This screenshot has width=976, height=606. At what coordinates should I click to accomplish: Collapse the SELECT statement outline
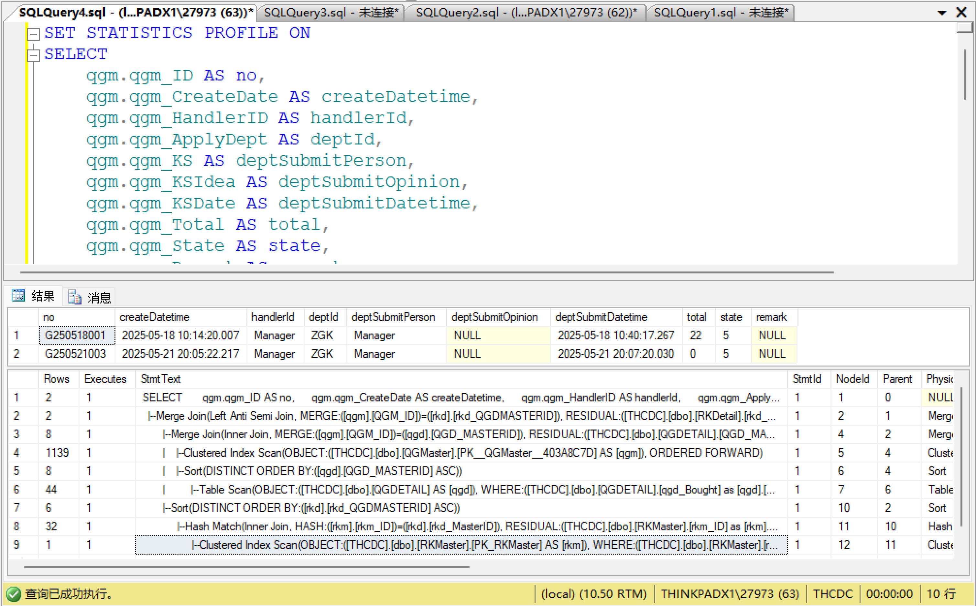pyautogui.click(x=33, y=55)
